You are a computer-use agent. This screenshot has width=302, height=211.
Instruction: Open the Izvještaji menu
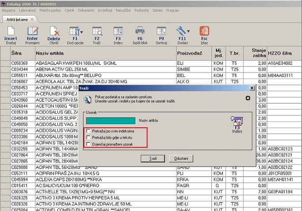[105, 11]
